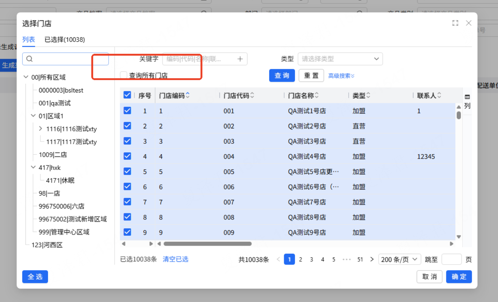Select tree item 4171|休眠
Image resolution: width=498 pixels, height=302 pixels.
point(60,180)
